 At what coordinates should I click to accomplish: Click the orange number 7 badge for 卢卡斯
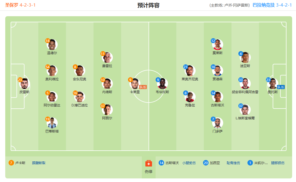click(11, 163)
